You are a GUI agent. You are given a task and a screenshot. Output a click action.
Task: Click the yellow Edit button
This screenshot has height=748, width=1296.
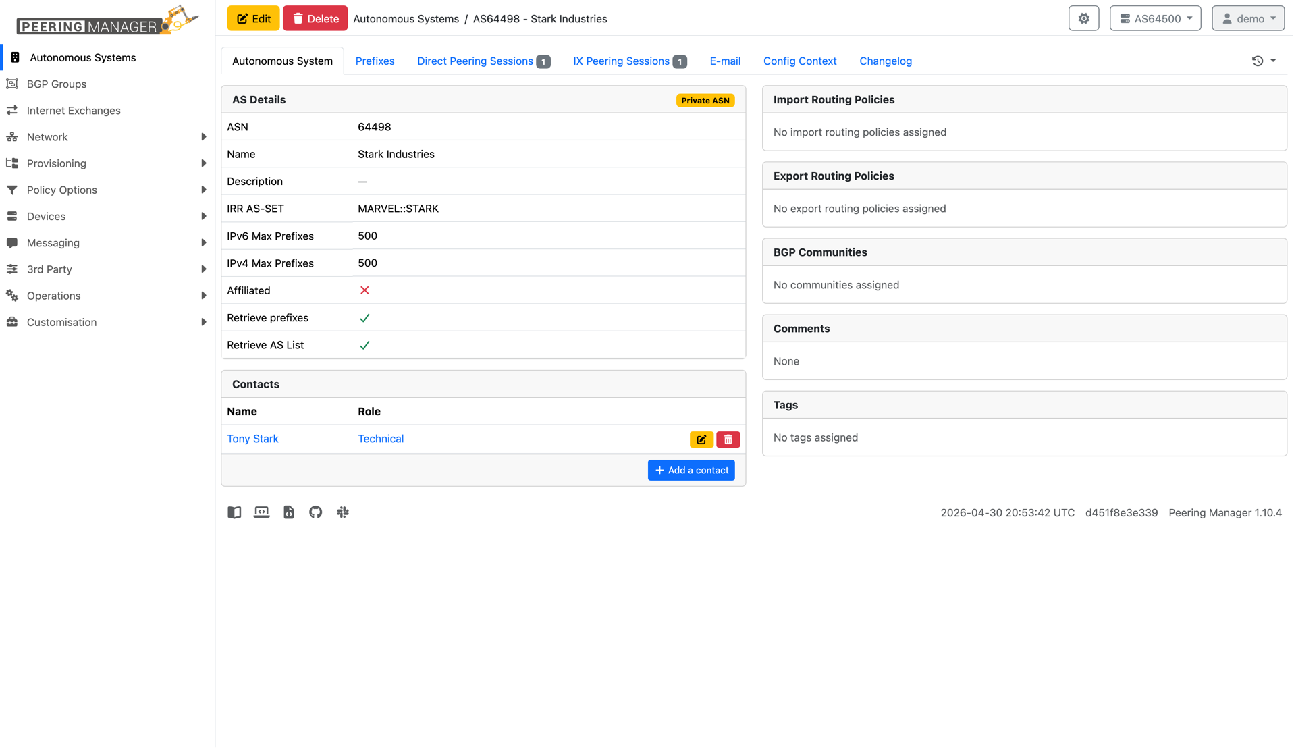[x=253, y=19]
